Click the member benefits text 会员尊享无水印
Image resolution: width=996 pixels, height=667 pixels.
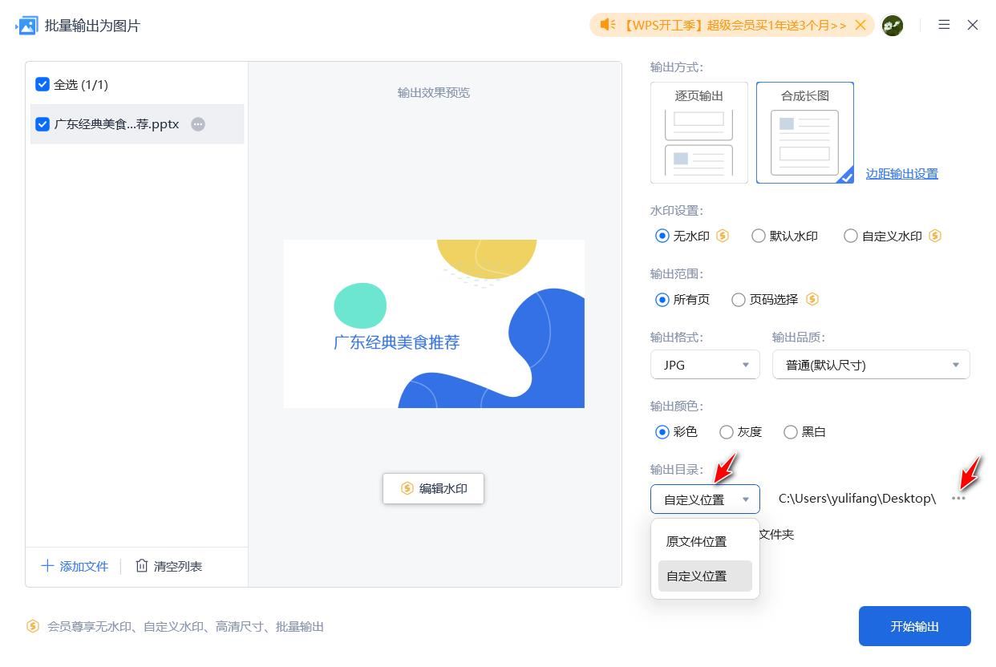click(90, 626)
